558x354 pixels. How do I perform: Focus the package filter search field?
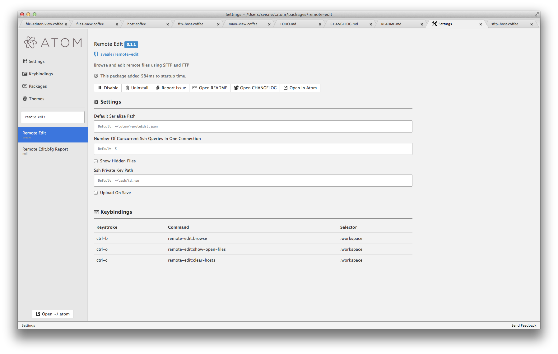pyautogui.click(x=53, y=117)
